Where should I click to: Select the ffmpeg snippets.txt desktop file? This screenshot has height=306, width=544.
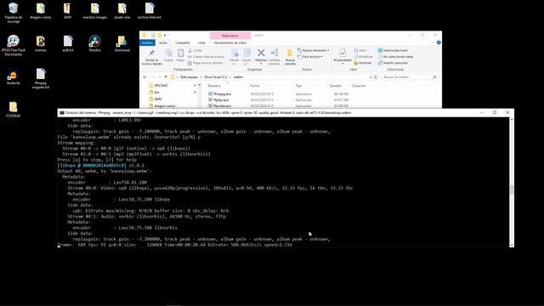[x=41, y=78]
